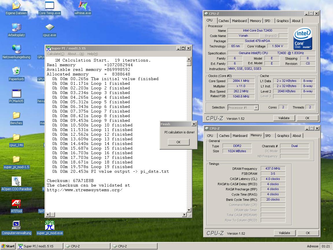333x250 pixels.
Task: Click Adresse toolbar in taskbar
Action: coord(312,246)
